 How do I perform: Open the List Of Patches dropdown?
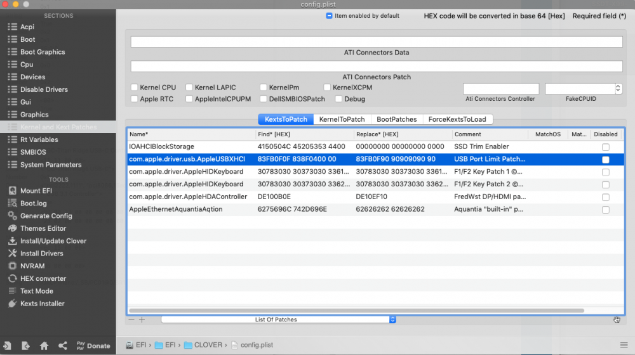coord(278,319)
